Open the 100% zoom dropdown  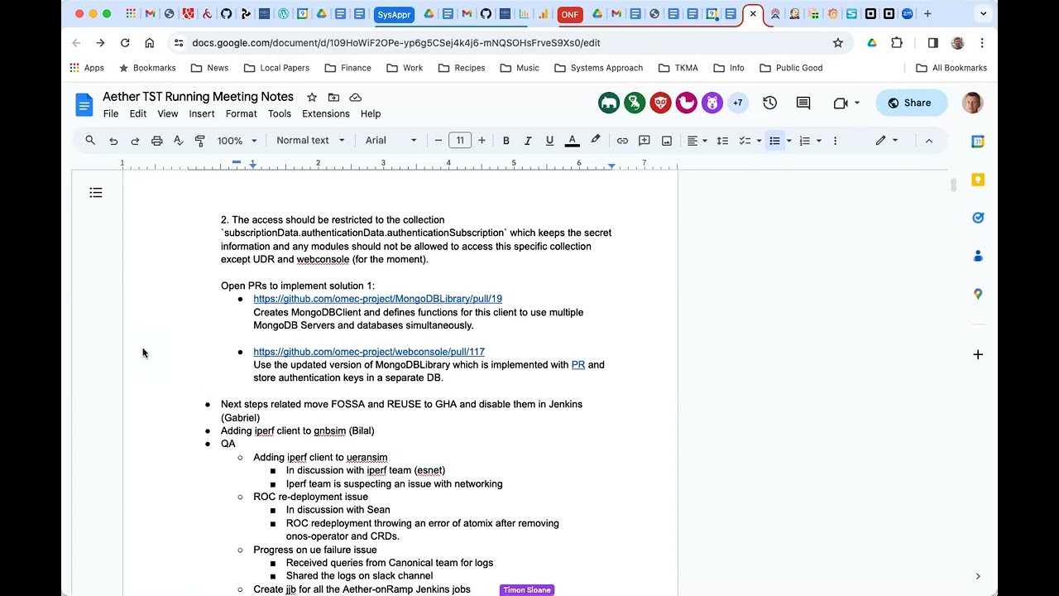[237, 141]
